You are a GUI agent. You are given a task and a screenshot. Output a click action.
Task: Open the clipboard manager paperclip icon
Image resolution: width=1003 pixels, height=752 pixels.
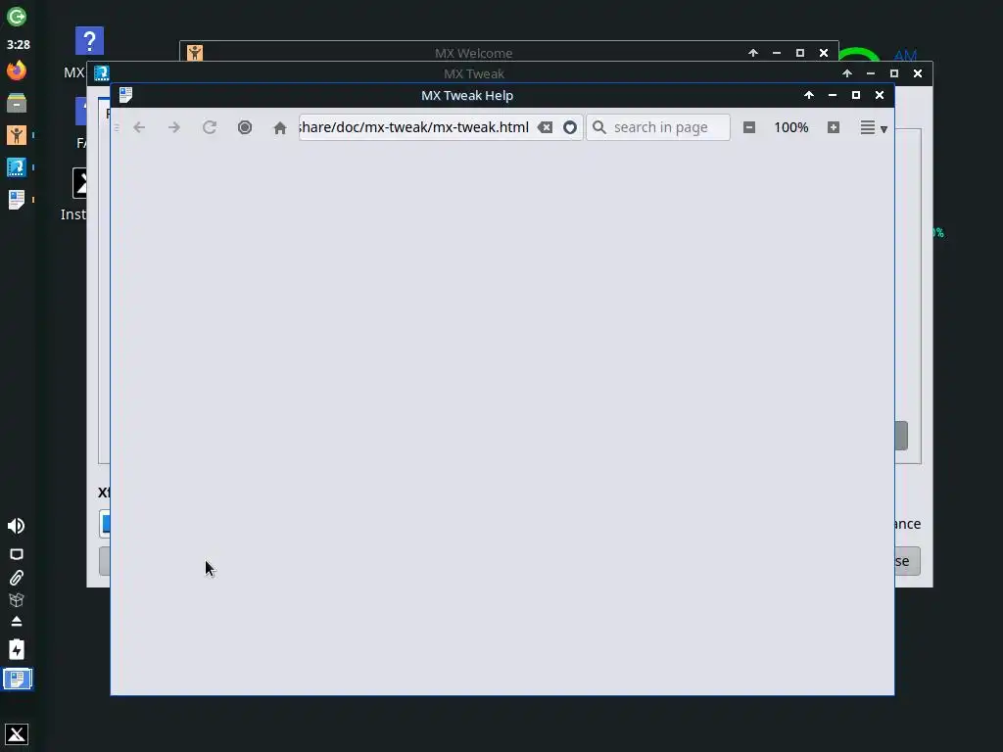point(17,578)
